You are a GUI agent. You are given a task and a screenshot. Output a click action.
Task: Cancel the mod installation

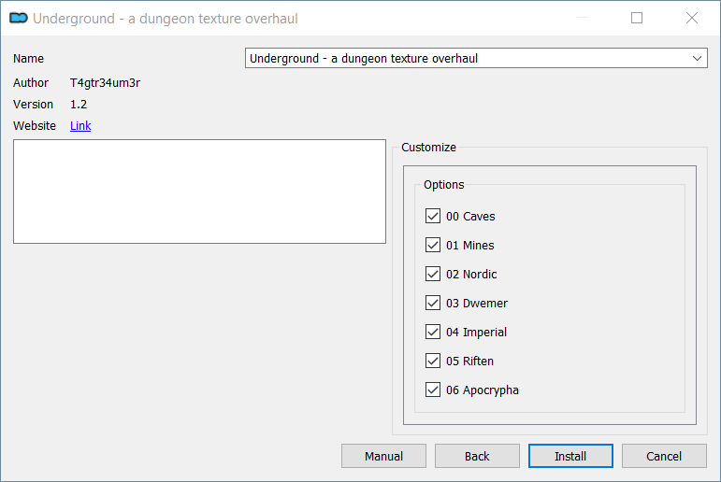pyautogui.click(x=664, y=456)
